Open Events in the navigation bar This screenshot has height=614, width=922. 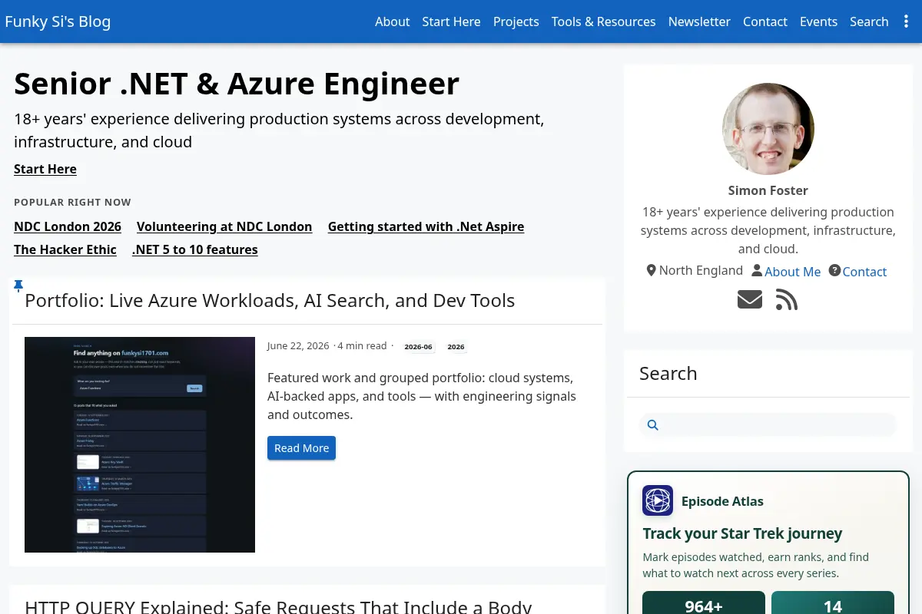[818, 21]
